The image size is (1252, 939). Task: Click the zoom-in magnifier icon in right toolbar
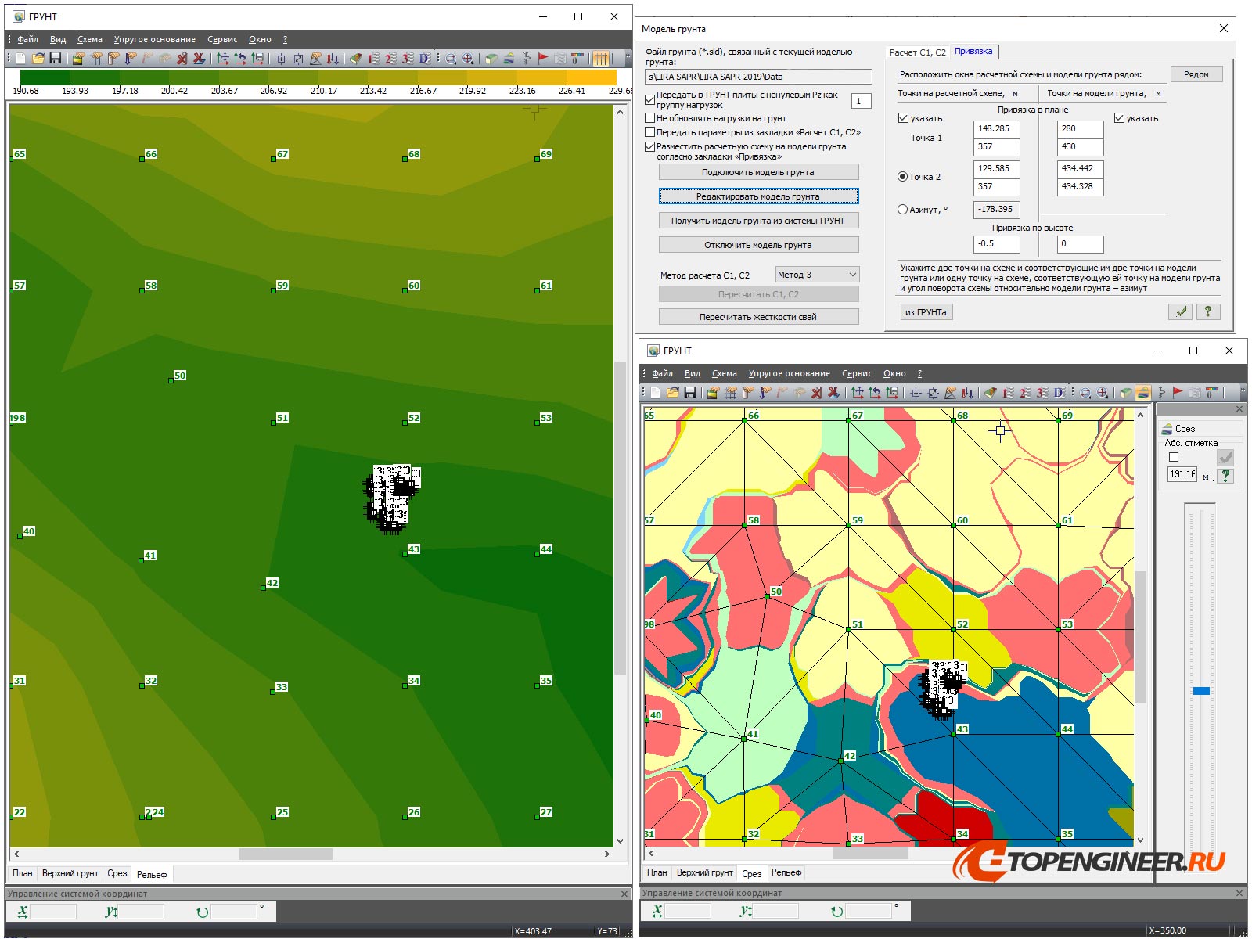tap(1103, 393)
